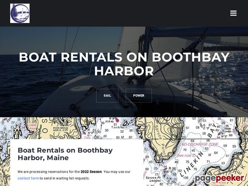This screenshot has height=186, width=248.
Task: Click the reservations paragraph text
Action: [x=74, y=175]
